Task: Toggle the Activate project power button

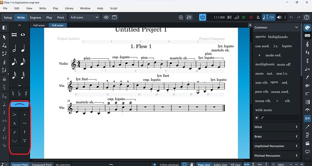Action: 203,17
